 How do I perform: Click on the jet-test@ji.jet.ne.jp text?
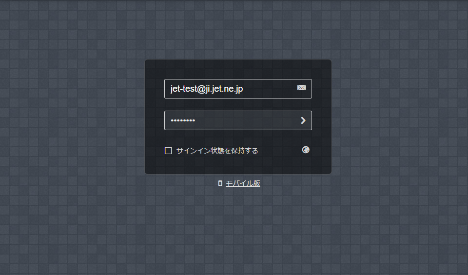coord(207,89)
